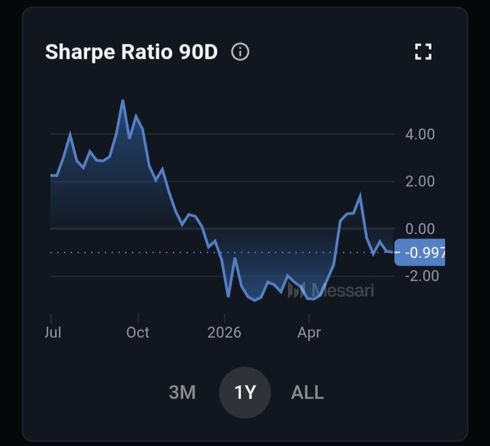Click the 4.00 y-axis label

pos(419,135)
